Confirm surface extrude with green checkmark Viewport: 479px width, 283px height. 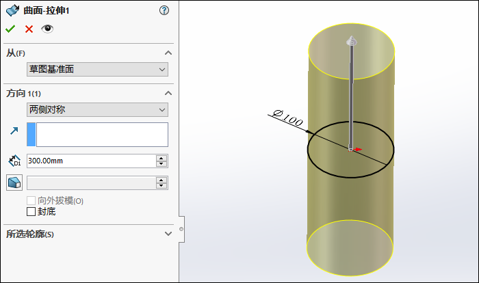coord(10,29)
